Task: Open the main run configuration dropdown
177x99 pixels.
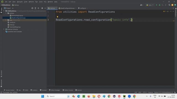Action: pyautogui.click(x=150, y=5)
